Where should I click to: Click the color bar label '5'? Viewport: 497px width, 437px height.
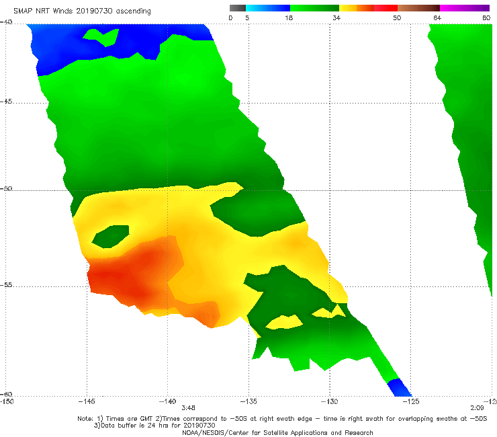coord(247,18)
